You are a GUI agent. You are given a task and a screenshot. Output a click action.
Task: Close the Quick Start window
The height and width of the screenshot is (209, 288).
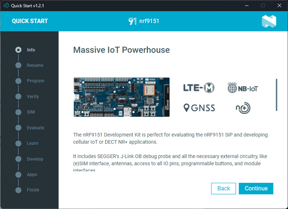point(279,5)
